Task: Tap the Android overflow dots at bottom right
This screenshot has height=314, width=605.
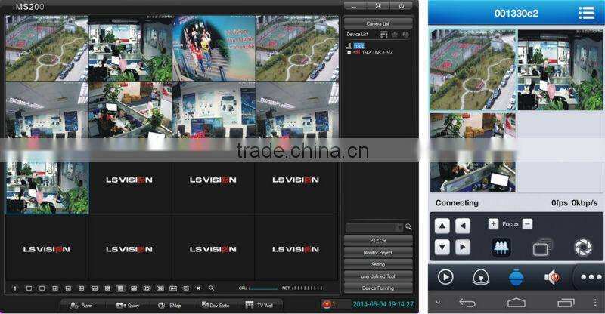Action: 595,303
